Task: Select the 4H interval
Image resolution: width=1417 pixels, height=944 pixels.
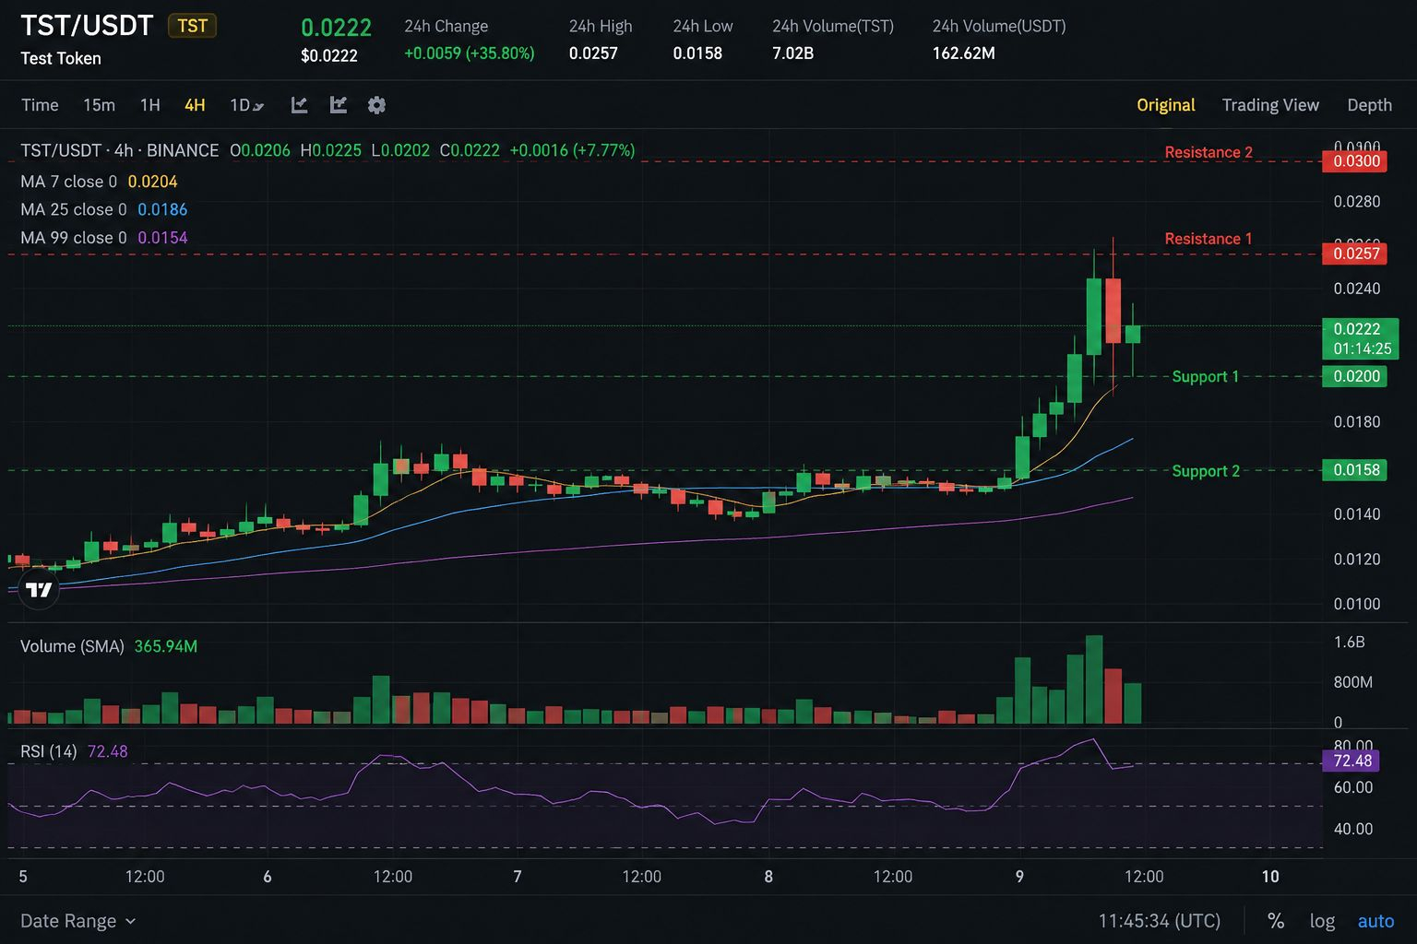Action: click(195, 105)
